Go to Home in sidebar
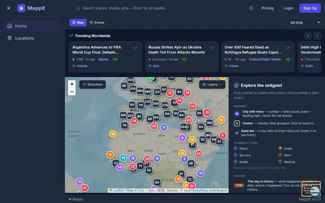The image size is (325, 203). pyautogui.click(x=32, y=26)
